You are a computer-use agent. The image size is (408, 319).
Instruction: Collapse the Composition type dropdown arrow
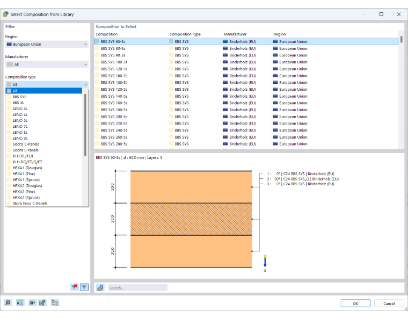click(85, 84)
